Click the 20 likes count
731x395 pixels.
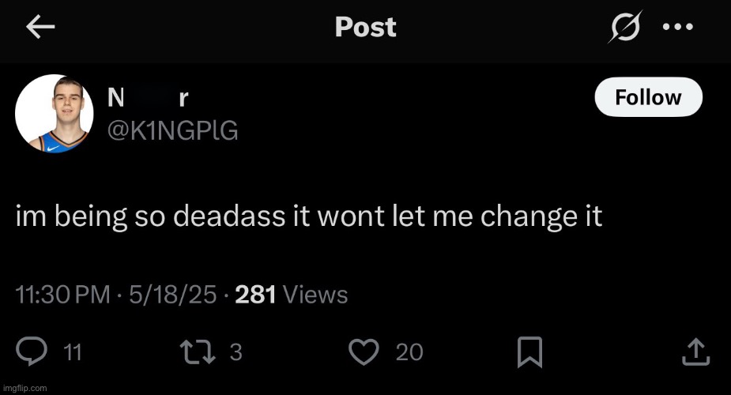409,352
